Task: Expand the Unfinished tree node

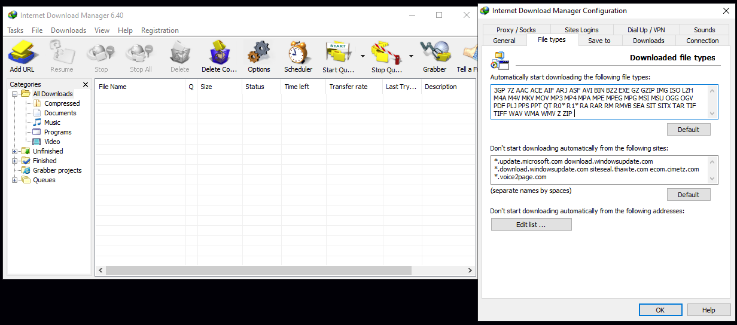Action: (x=15, y=151)
